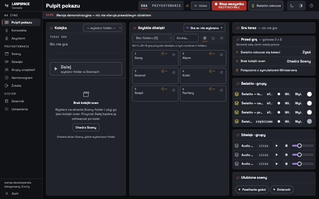The image size is (319, 199).
Task: Click the gray circle of the częściowo group
Action: (x=309, y=121)
